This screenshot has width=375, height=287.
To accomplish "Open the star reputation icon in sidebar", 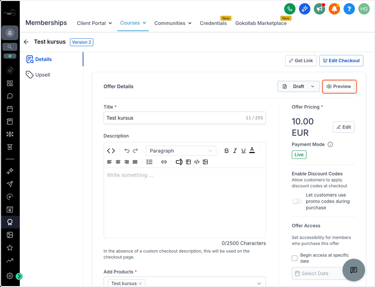I will tap(10, 248).
